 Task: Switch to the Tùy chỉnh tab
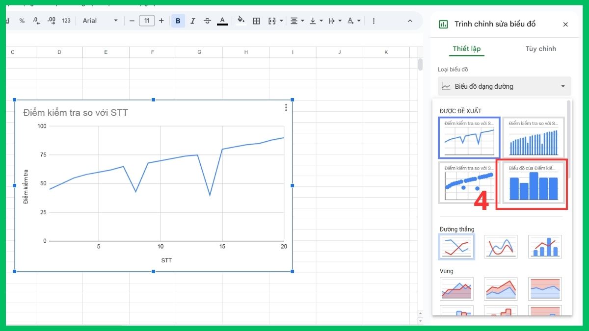(x=540, y=49)
